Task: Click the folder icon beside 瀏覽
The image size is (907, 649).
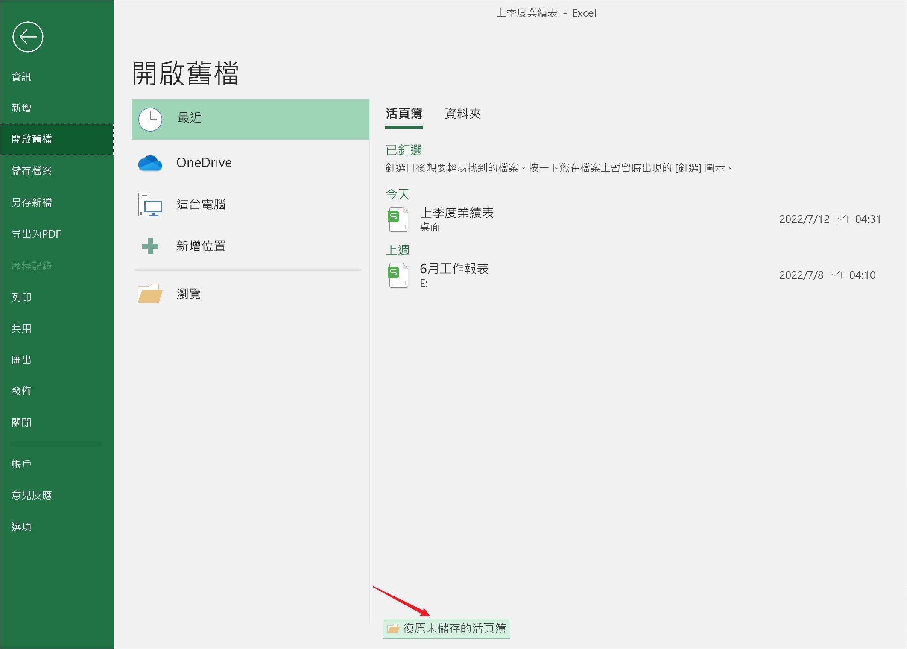Action: [150, 293]
